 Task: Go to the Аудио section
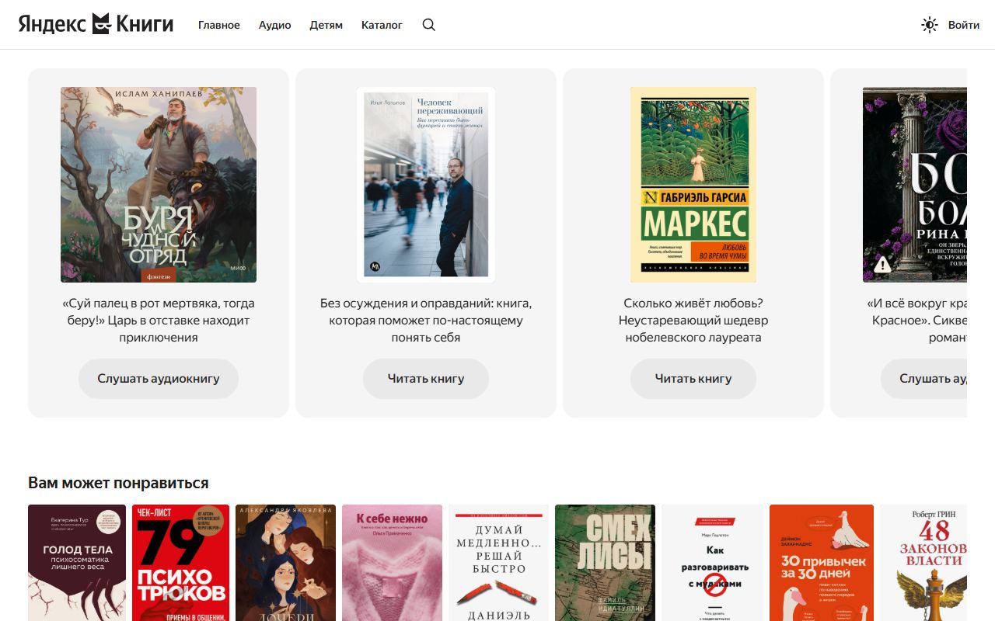pos(275,25)
